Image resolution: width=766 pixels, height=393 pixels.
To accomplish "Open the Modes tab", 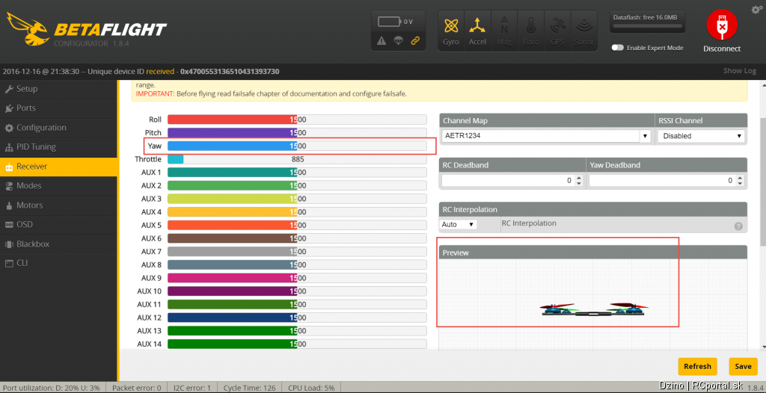I will (x=58, y=185).
